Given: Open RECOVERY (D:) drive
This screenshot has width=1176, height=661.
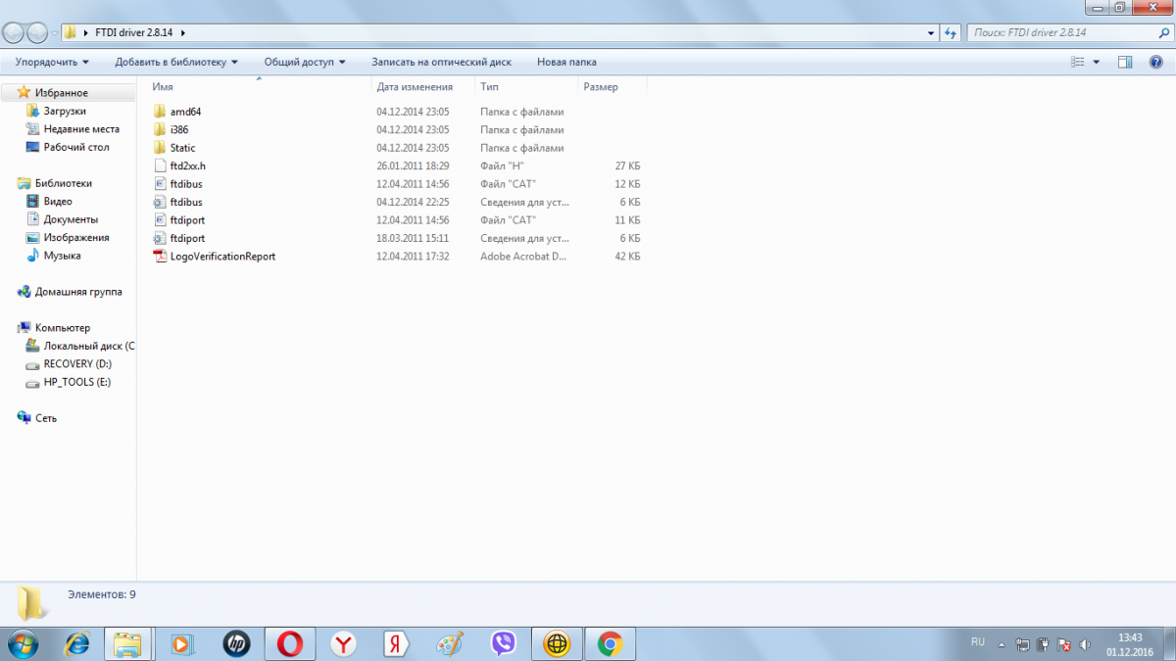Looking at the screenshot, I should pos(77,363).
